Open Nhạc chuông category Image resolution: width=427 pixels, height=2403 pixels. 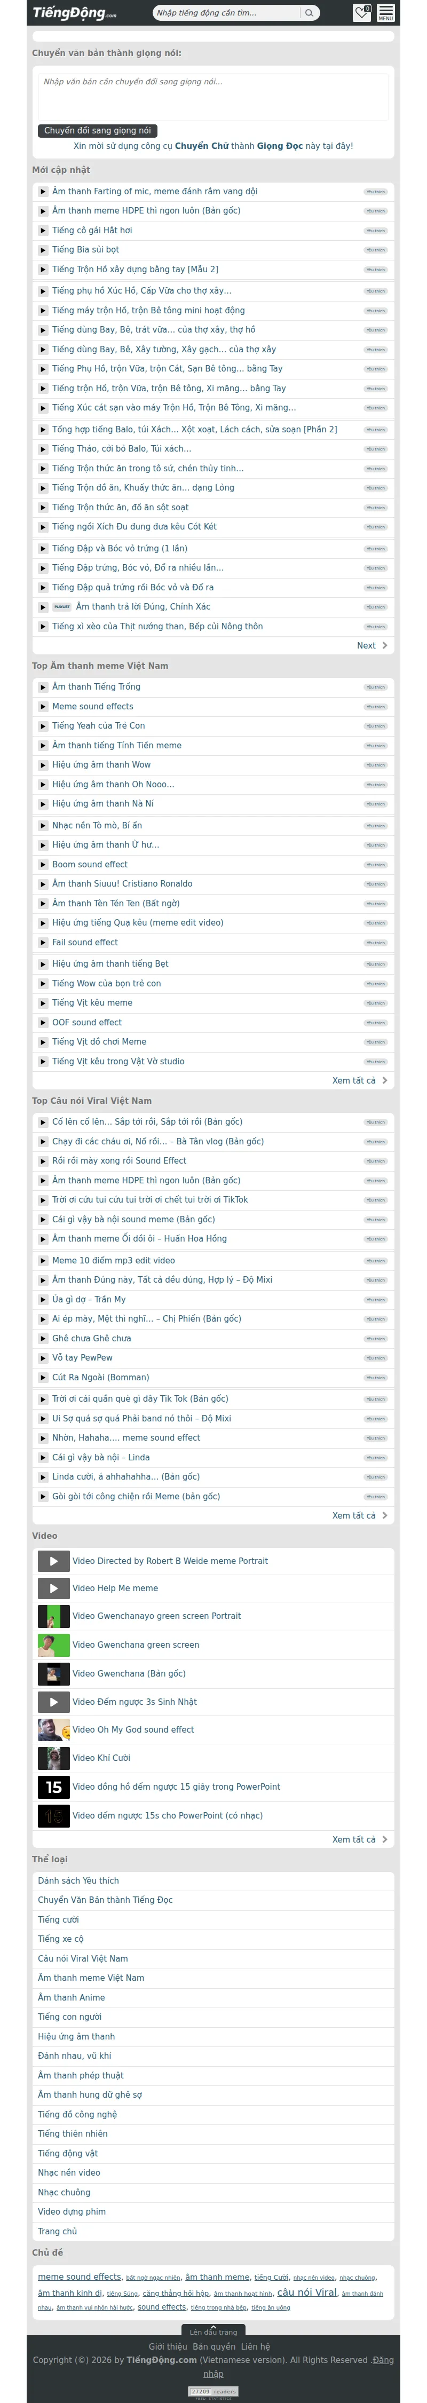65,2192
